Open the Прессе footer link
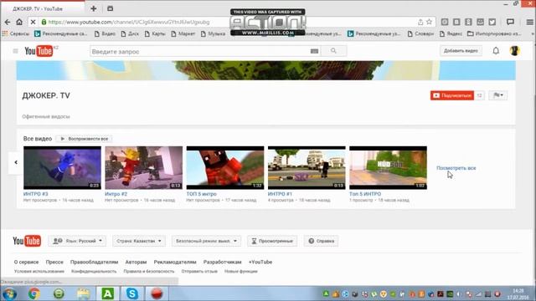536x301 pixels. click(54, 262)
